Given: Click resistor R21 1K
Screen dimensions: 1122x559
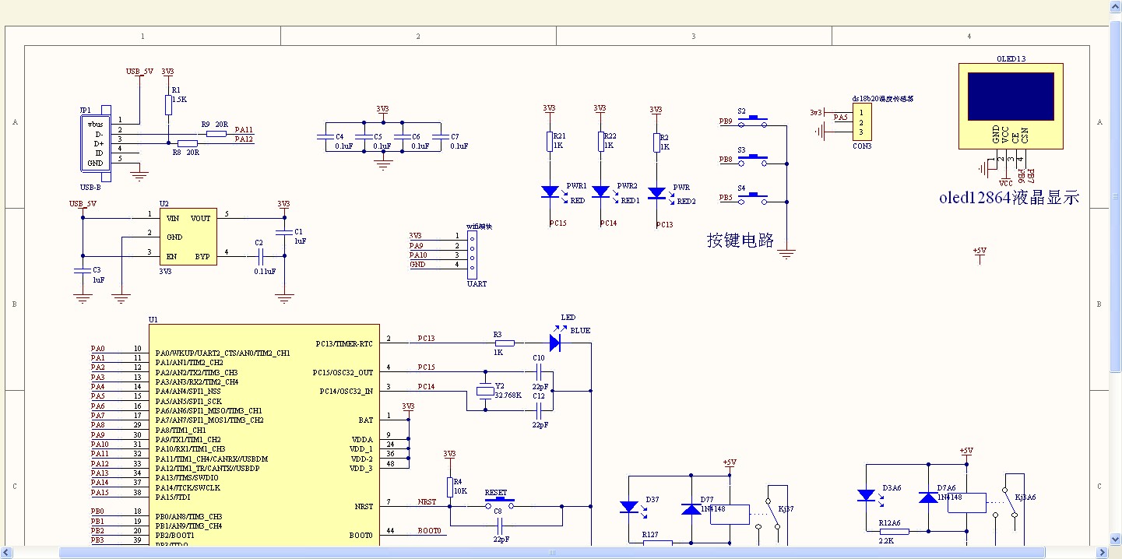Looking at the screenshot, I should click(549, 141).
